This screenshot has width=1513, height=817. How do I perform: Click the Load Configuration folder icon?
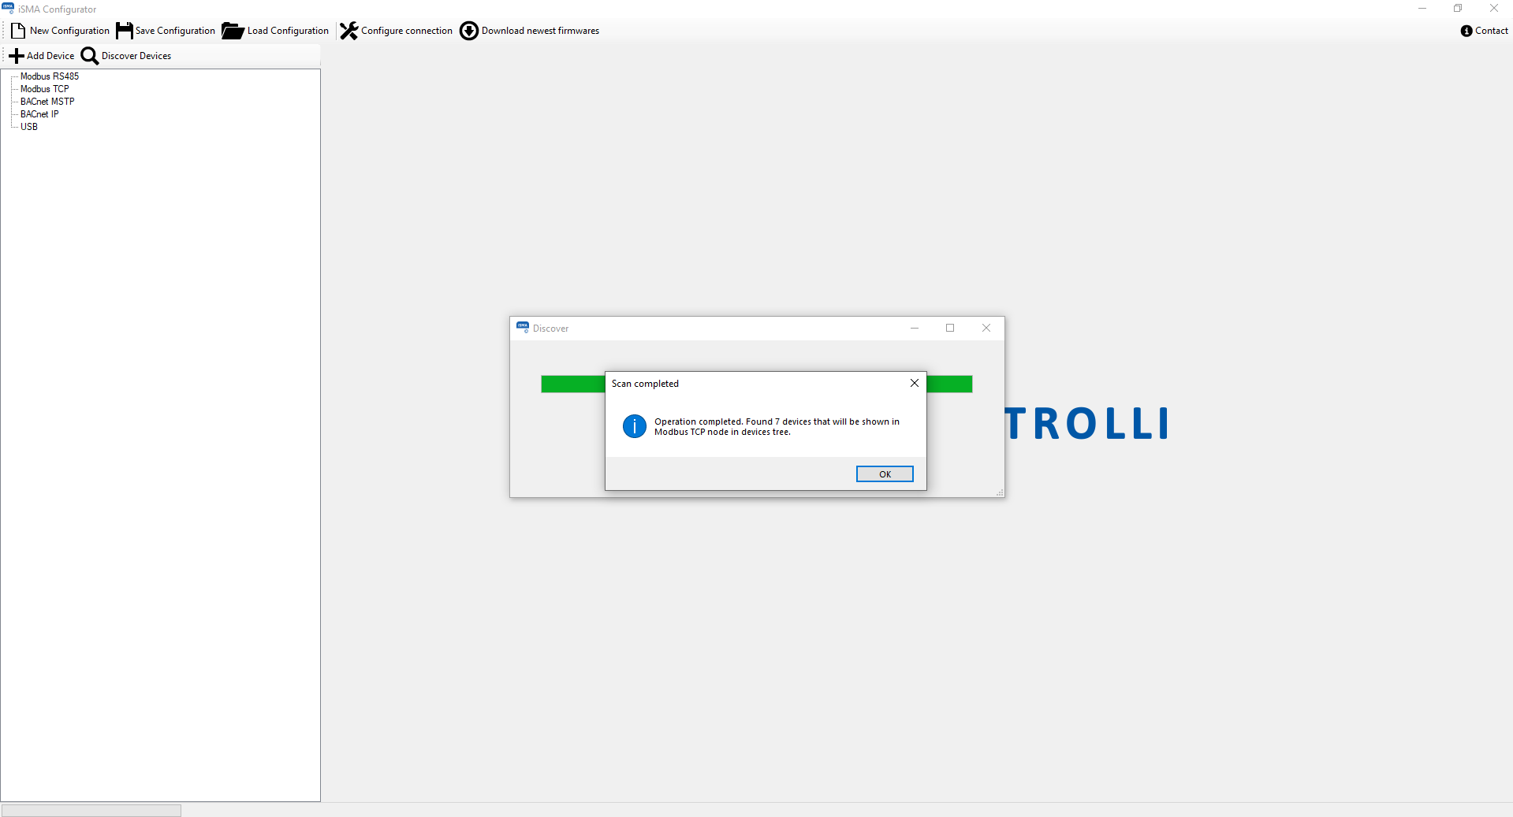point(233,31)
